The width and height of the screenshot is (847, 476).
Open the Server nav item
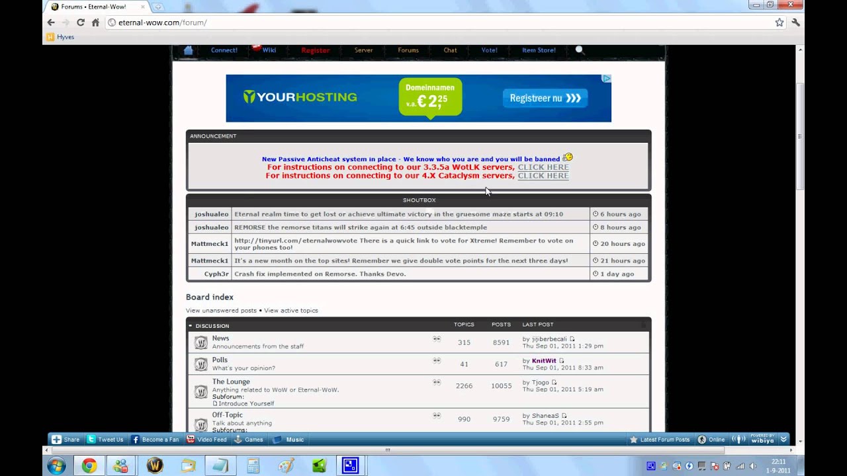363,50
